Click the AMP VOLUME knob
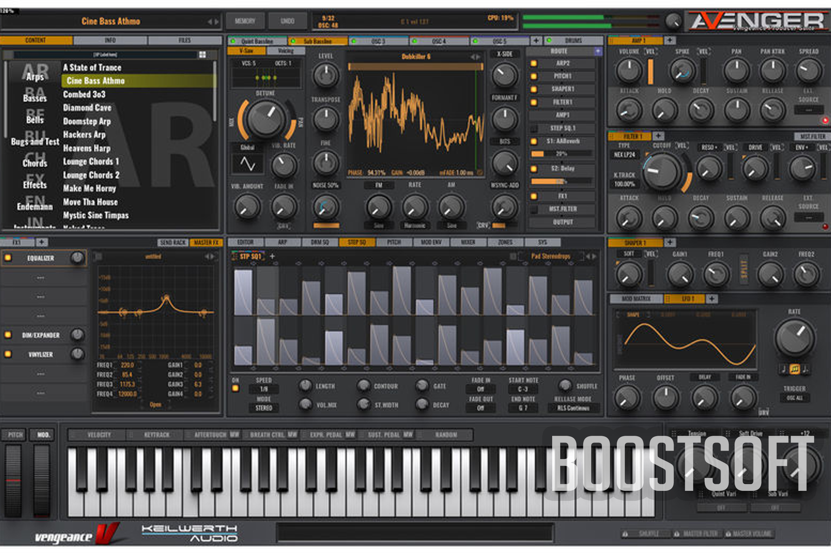This screenshot has width=831, height=554. (629, 71)
